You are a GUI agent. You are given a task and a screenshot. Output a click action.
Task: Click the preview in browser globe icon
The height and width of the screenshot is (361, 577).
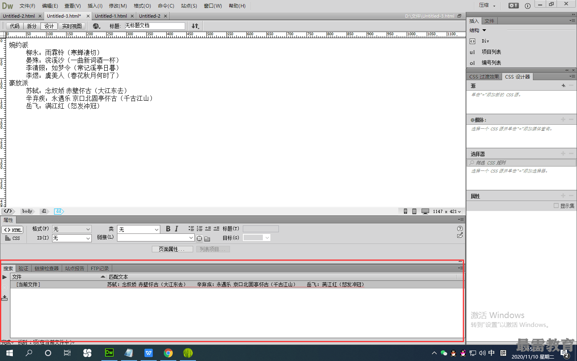click(97, 26)
